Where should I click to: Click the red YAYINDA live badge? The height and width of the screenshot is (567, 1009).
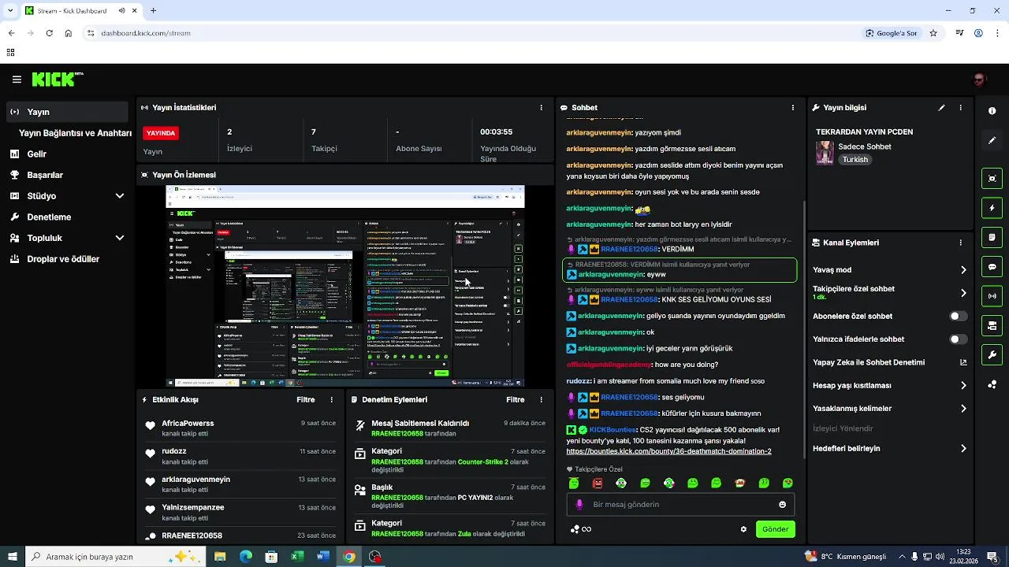(x=161, y=133)
